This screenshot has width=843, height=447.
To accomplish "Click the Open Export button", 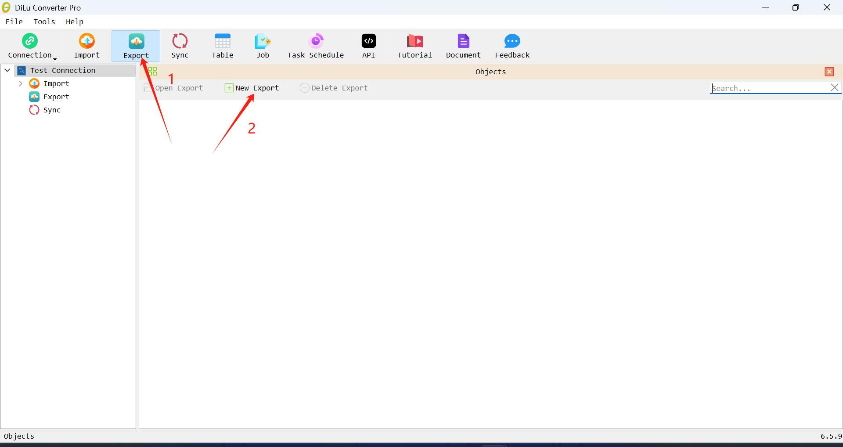I will pos(173,88).
